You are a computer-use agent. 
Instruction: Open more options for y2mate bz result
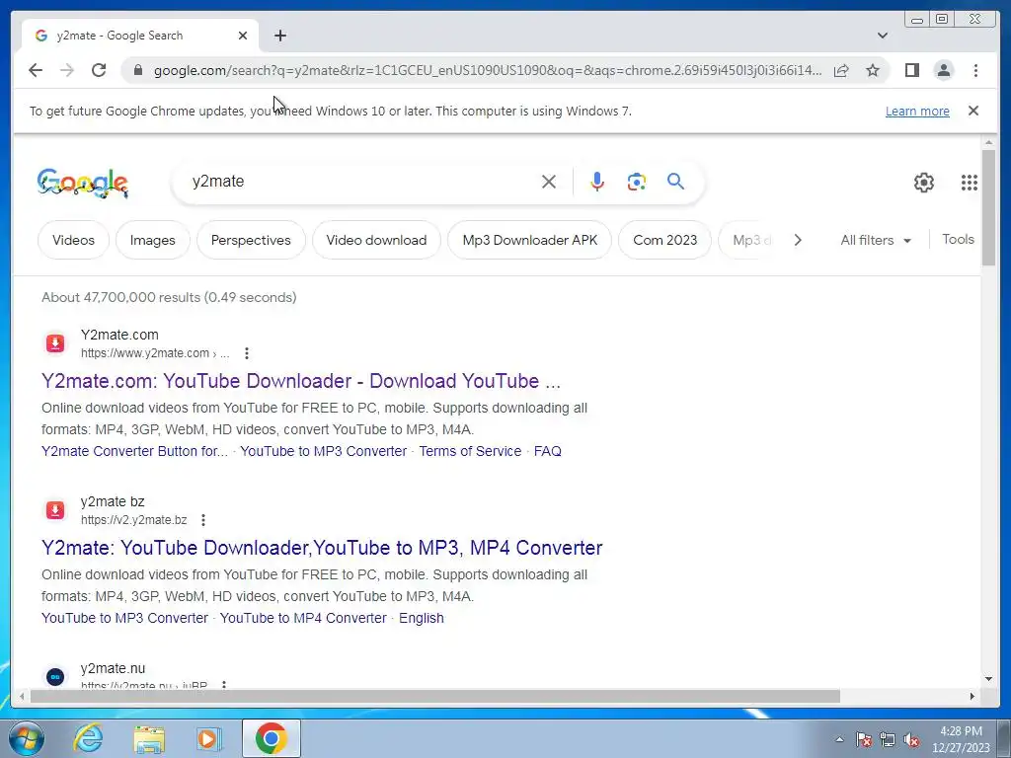(x=203, y=520)
